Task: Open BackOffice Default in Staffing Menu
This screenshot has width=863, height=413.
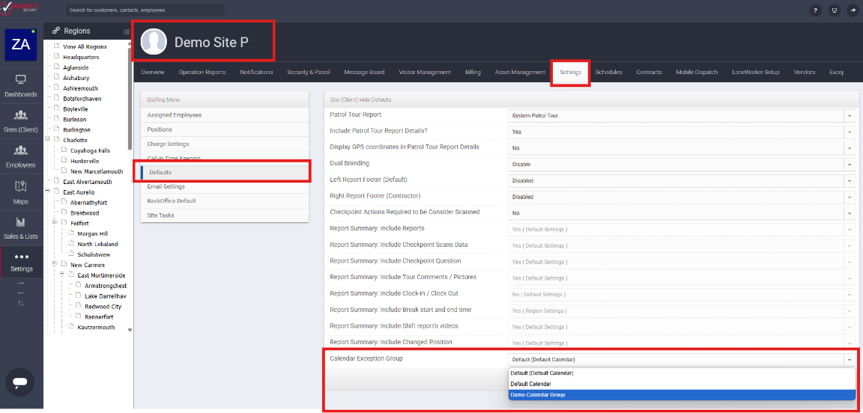Action: click(225, 201)
